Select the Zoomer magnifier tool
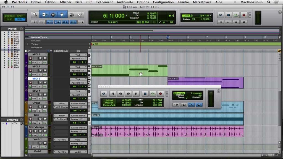The image size is (283, 159). click(35, 15)
